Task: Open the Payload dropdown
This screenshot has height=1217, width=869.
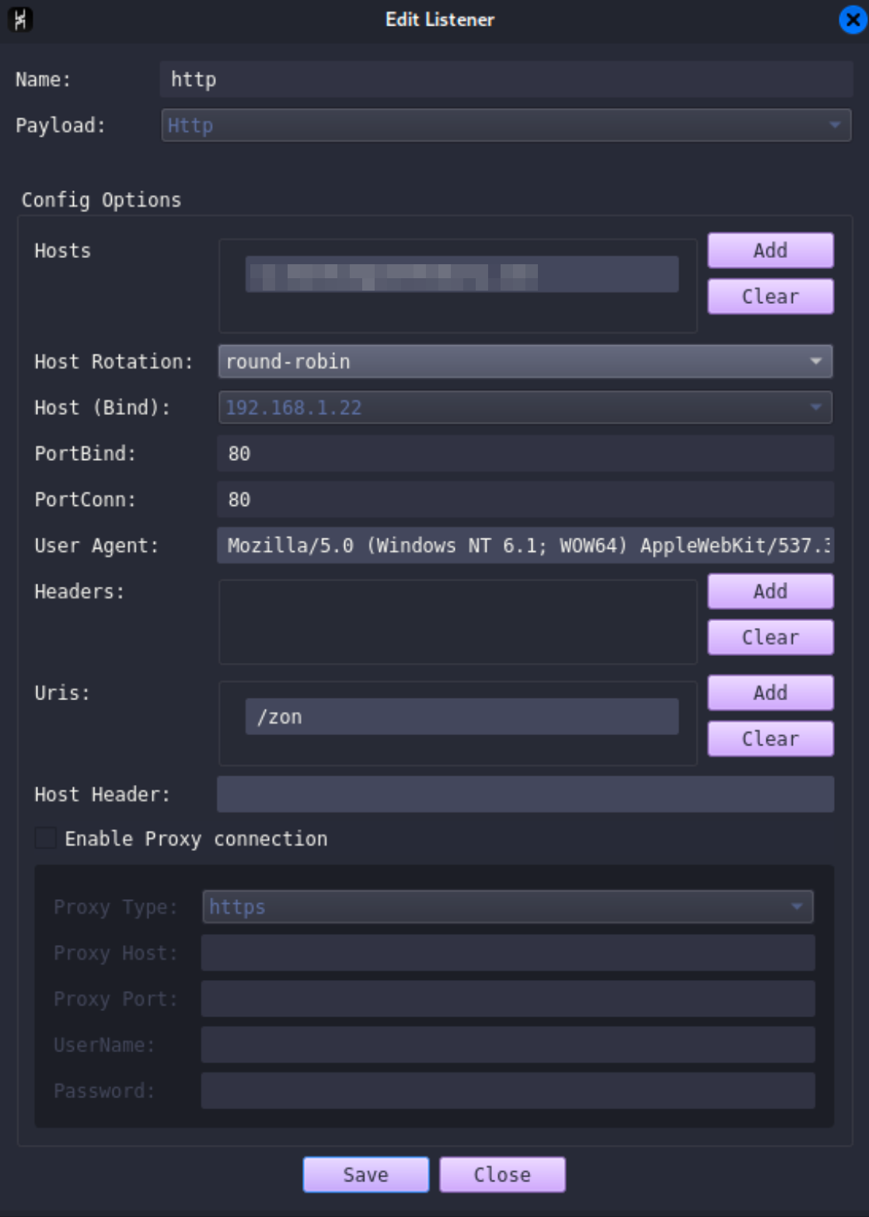Action: (506, 125)
